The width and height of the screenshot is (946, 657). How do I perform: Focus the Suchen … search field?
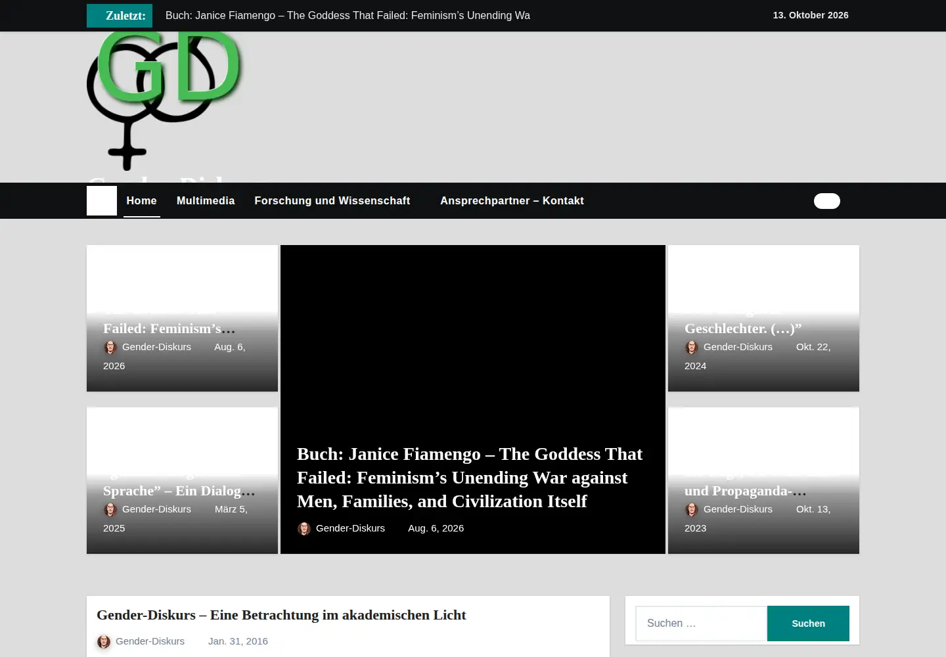click(x=701, y=623)
